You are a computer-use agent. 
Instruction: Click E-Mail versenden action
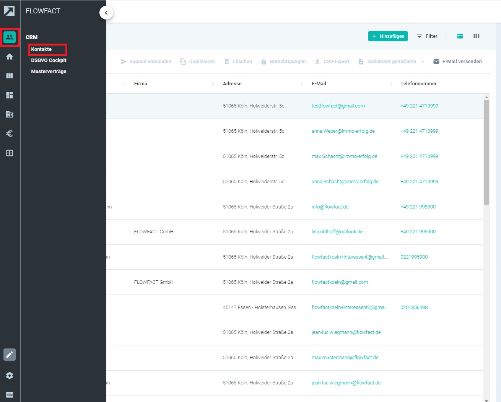pos(457,61)
